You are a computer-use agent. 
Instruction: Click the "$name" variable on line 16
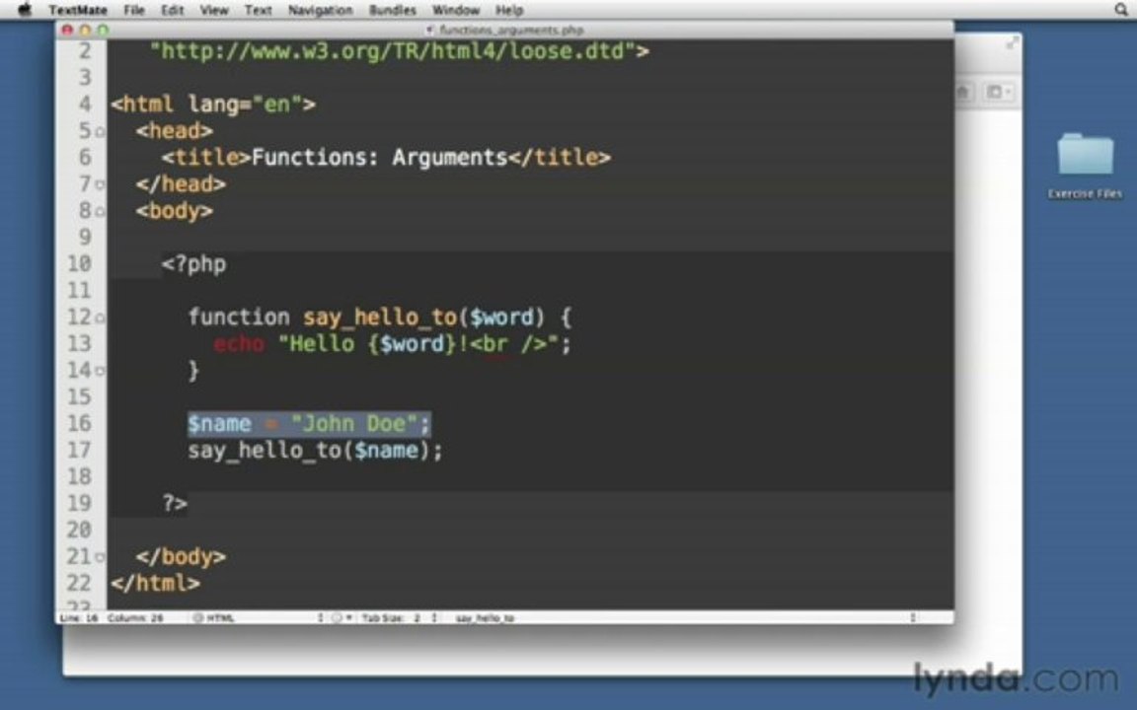[x=220, y=423]
